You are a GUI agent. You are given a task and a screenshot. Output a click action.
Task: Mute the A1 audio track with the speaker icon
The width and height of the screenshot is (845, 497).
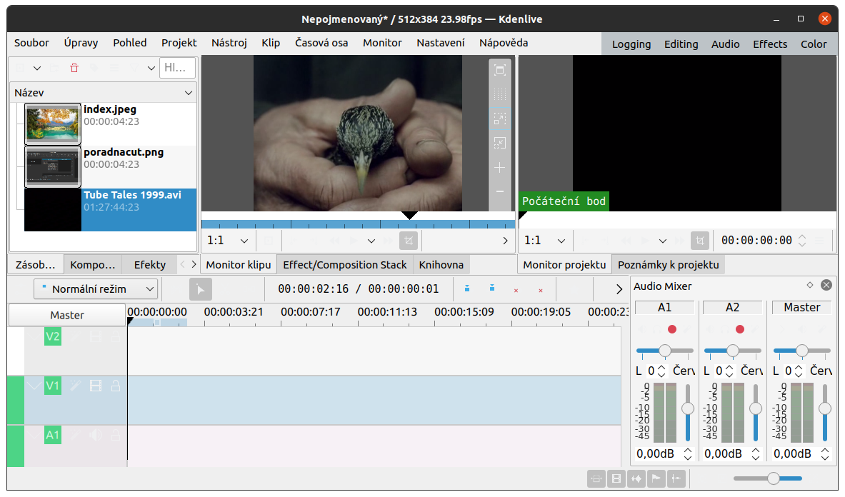coord(96,435)
